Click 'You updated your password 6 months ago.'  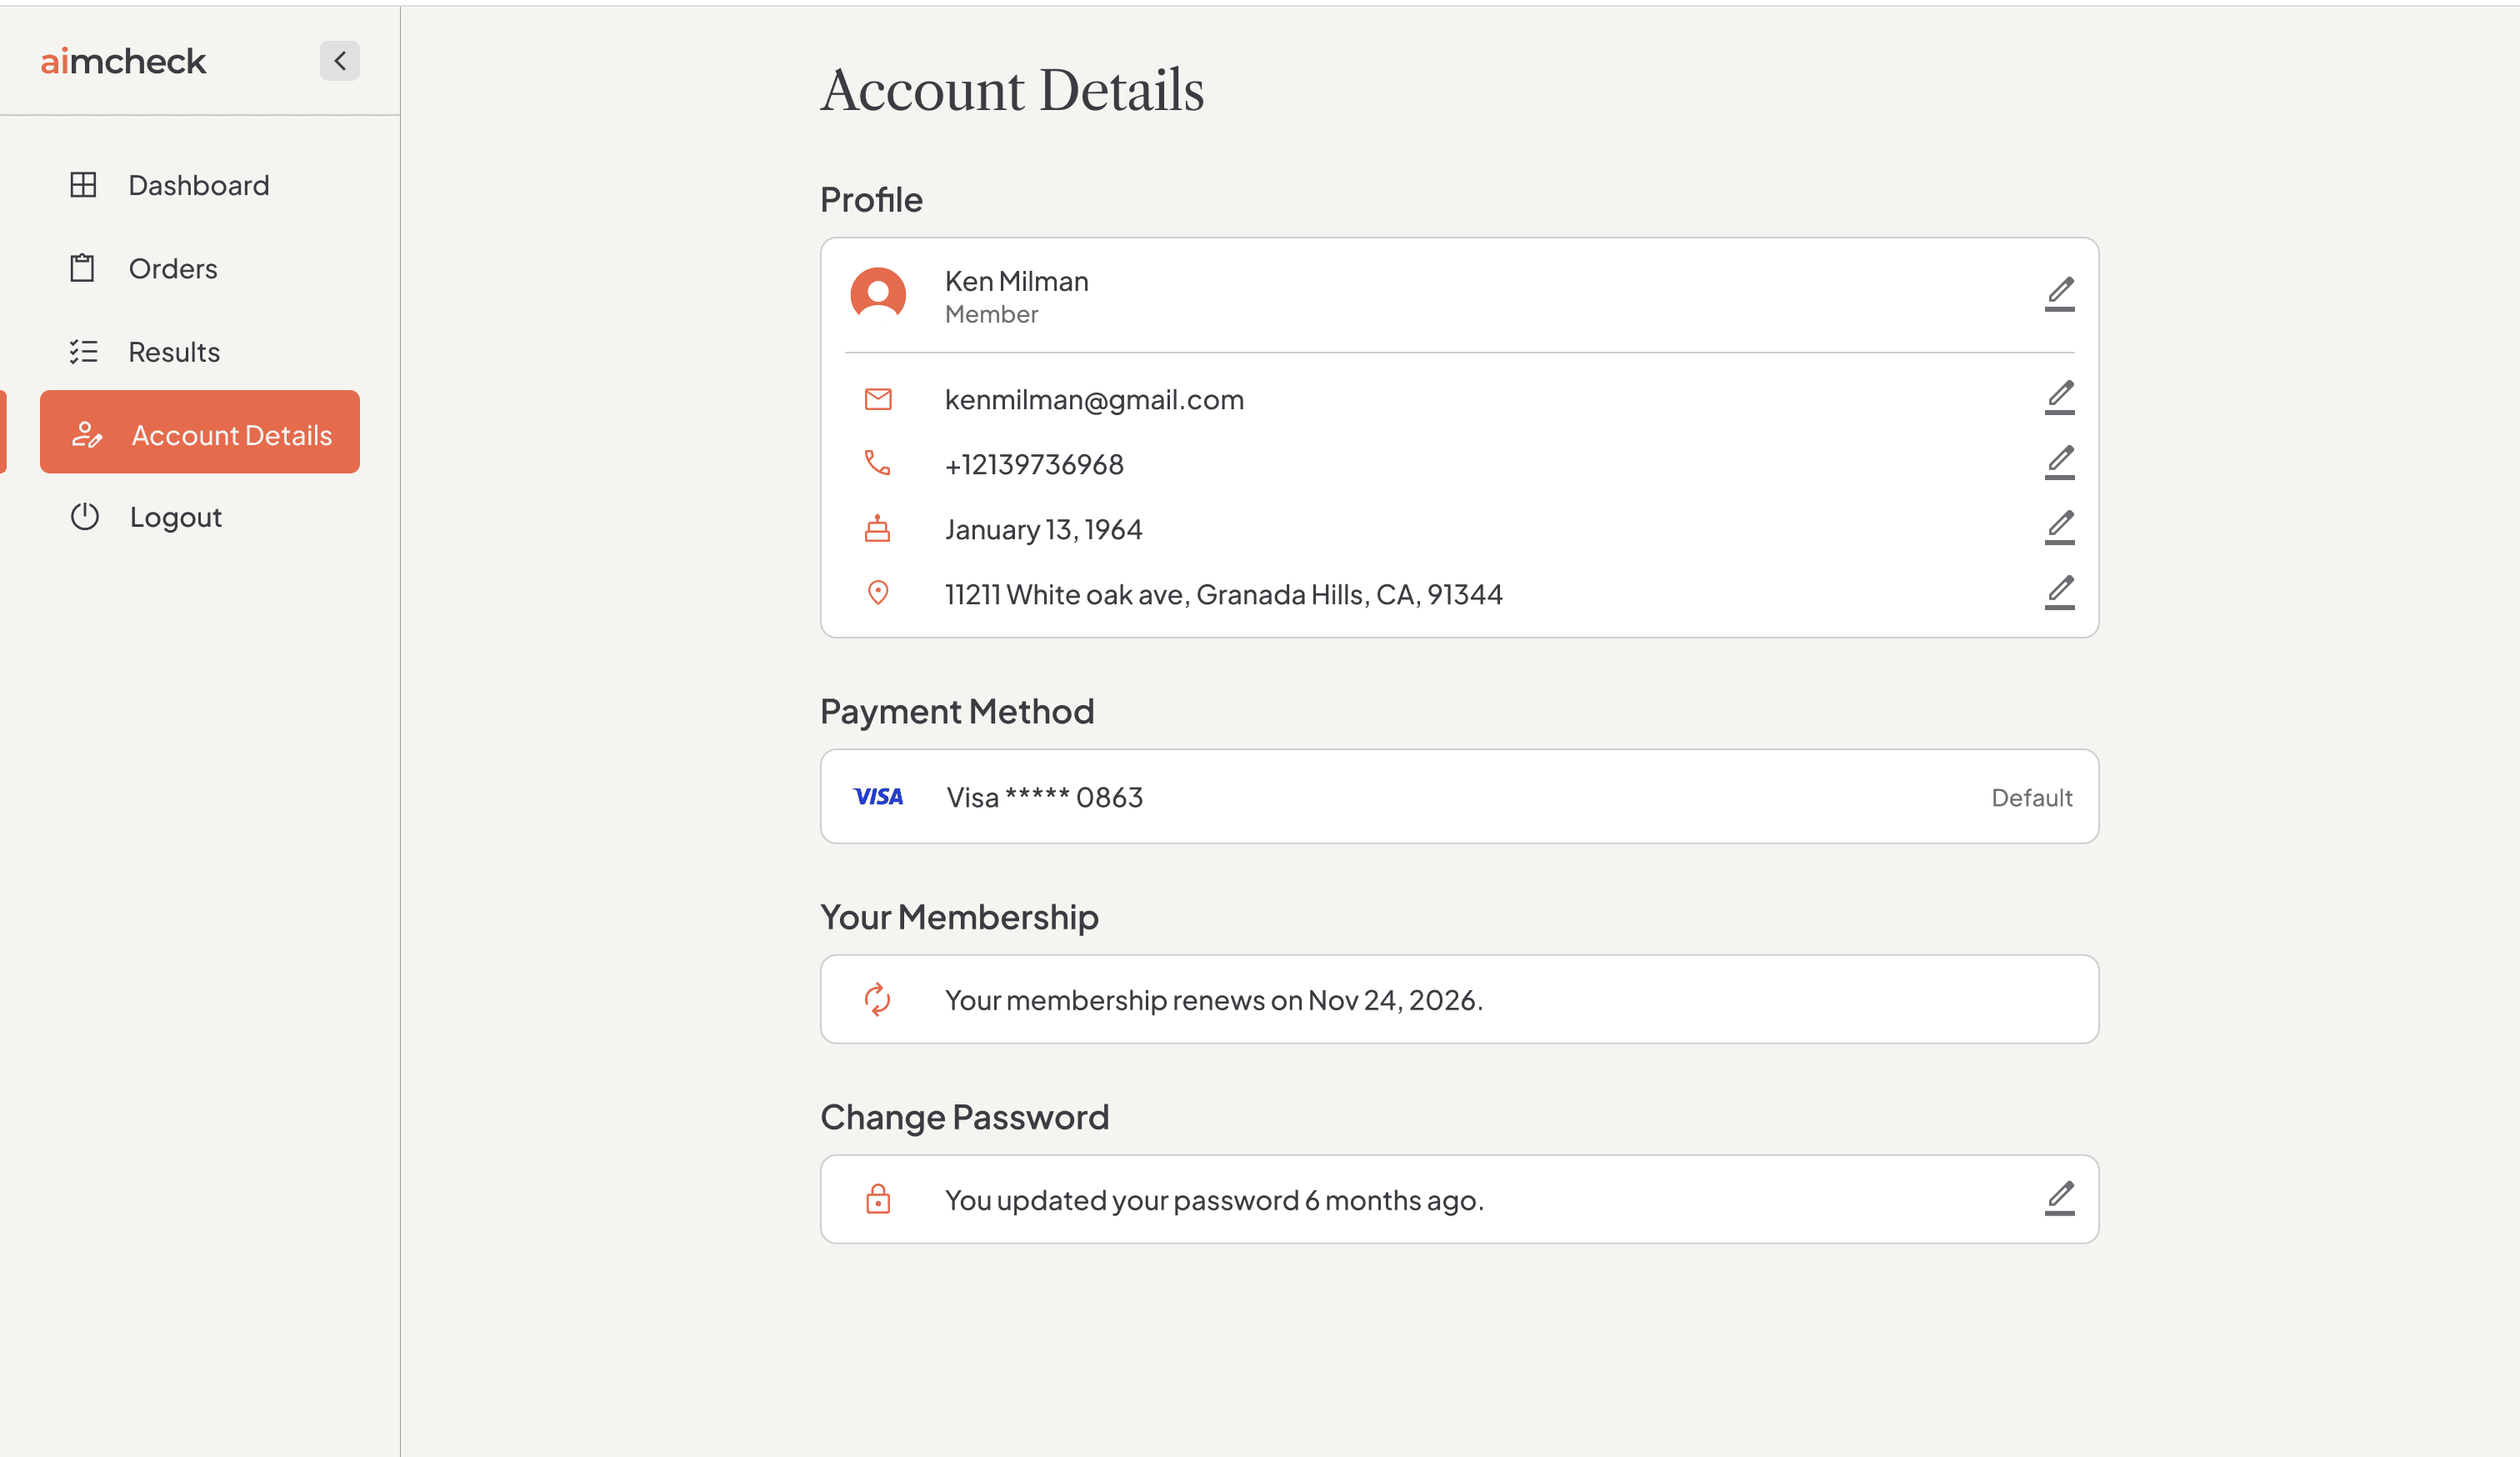point(1214,1200)
